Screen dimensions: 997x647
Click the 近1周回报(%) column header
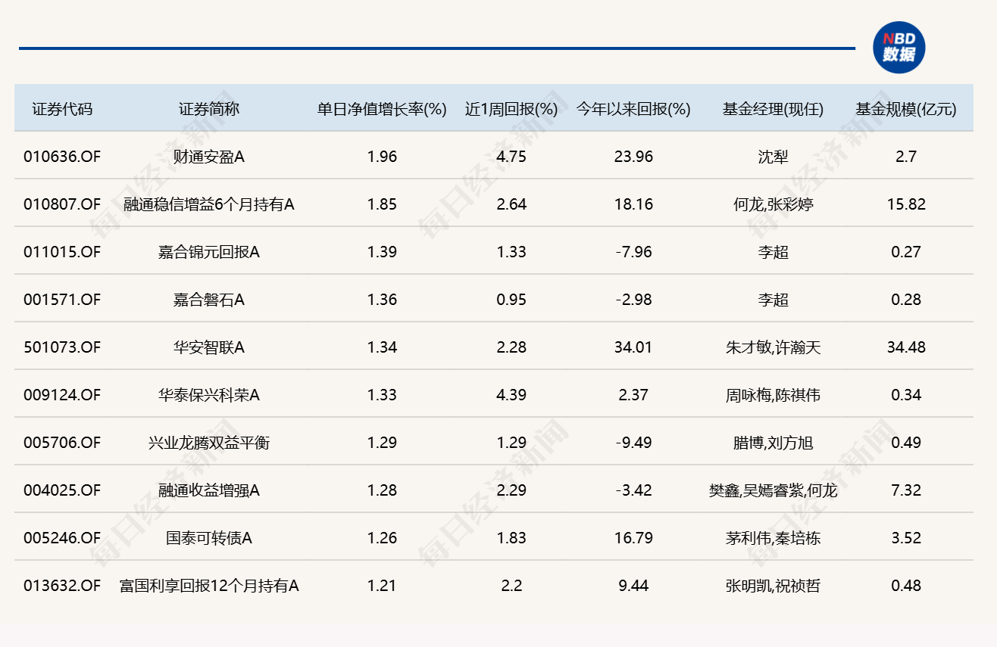511,109
